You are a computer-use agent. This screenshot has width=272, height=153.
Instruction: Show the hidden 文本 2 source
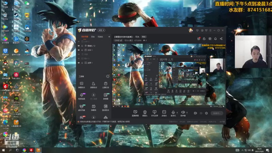79,41
